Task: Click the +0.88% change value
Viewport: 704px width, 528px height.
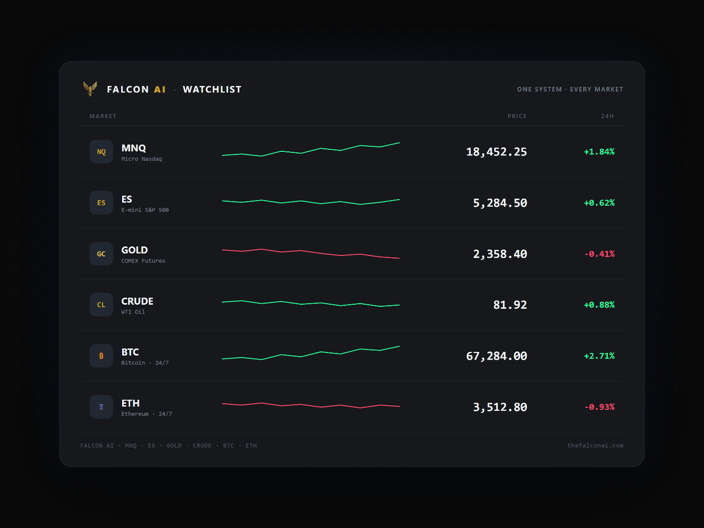Action: click(599, 305)
